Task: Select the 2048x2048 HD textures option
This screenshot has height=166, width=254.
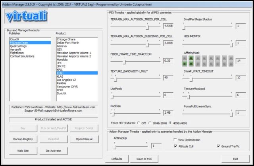Action: click(x=150, y=123)
